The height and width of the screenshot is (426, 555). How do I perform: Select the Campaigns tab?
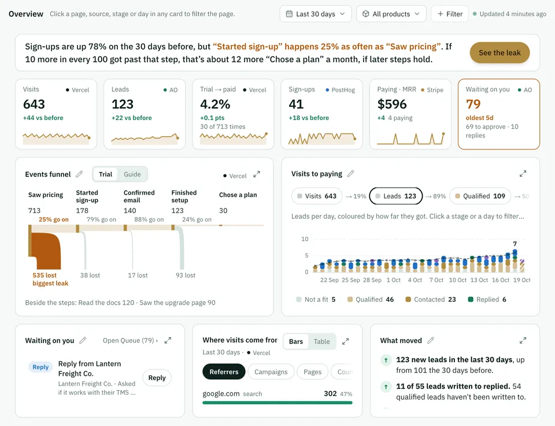pos(271,372)
